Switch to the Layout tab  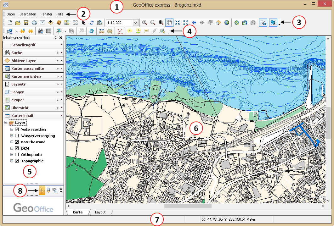tap(100, 212)
